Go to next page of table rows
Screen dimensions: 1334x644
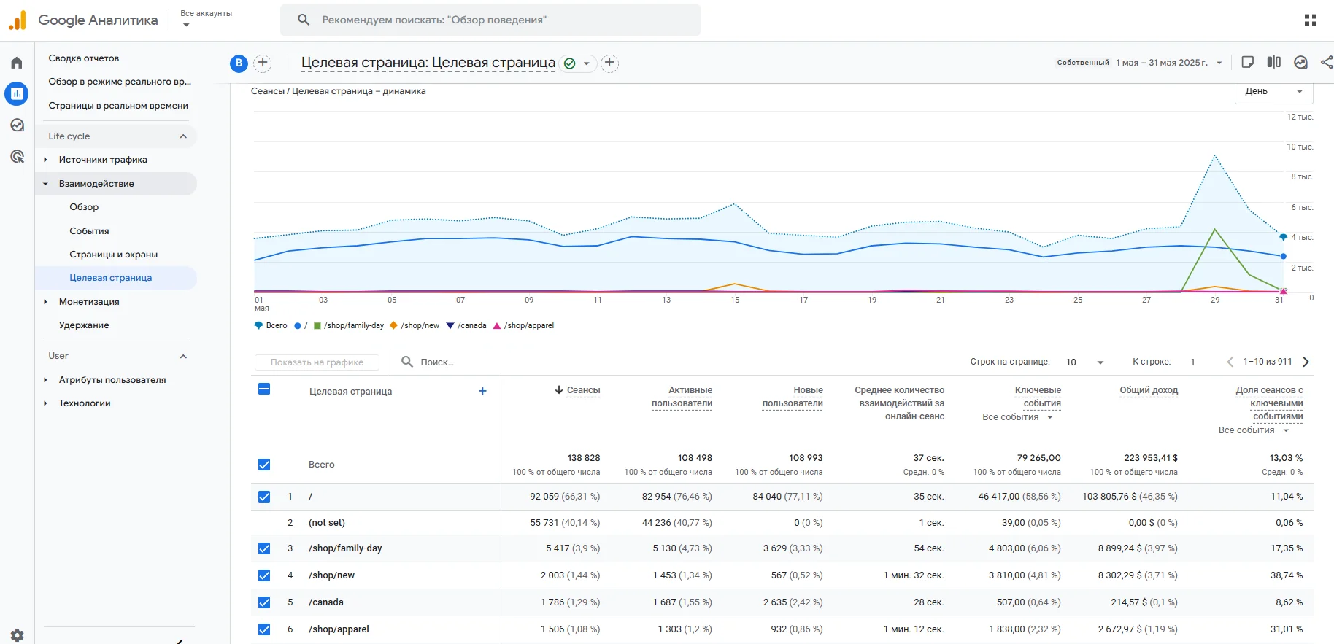click(x=1306, y=362)
